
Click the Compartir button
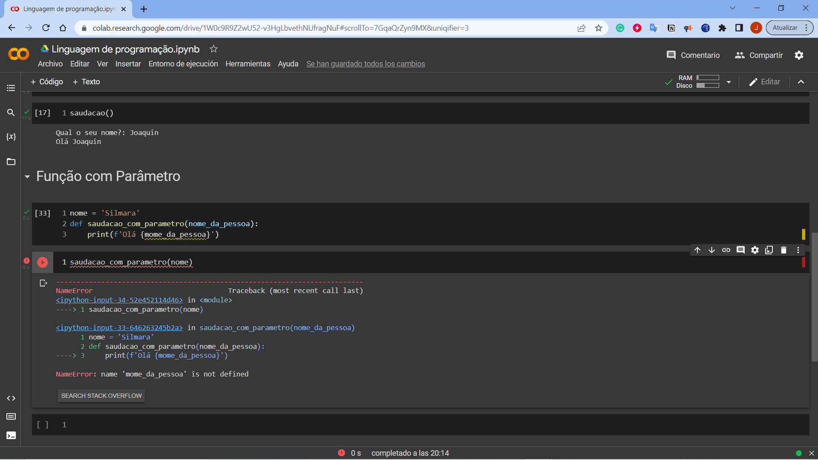coord(759,55)
